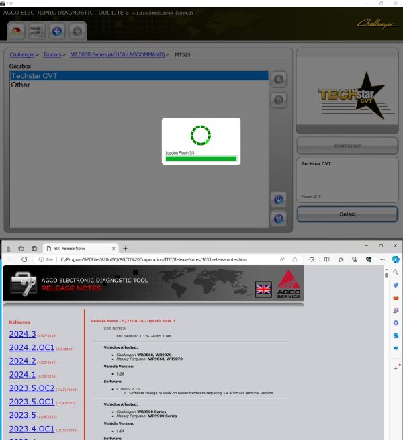Open a new browser tab
The height and width of the screenshot is (440, 403).
click(x=125, y=249)
